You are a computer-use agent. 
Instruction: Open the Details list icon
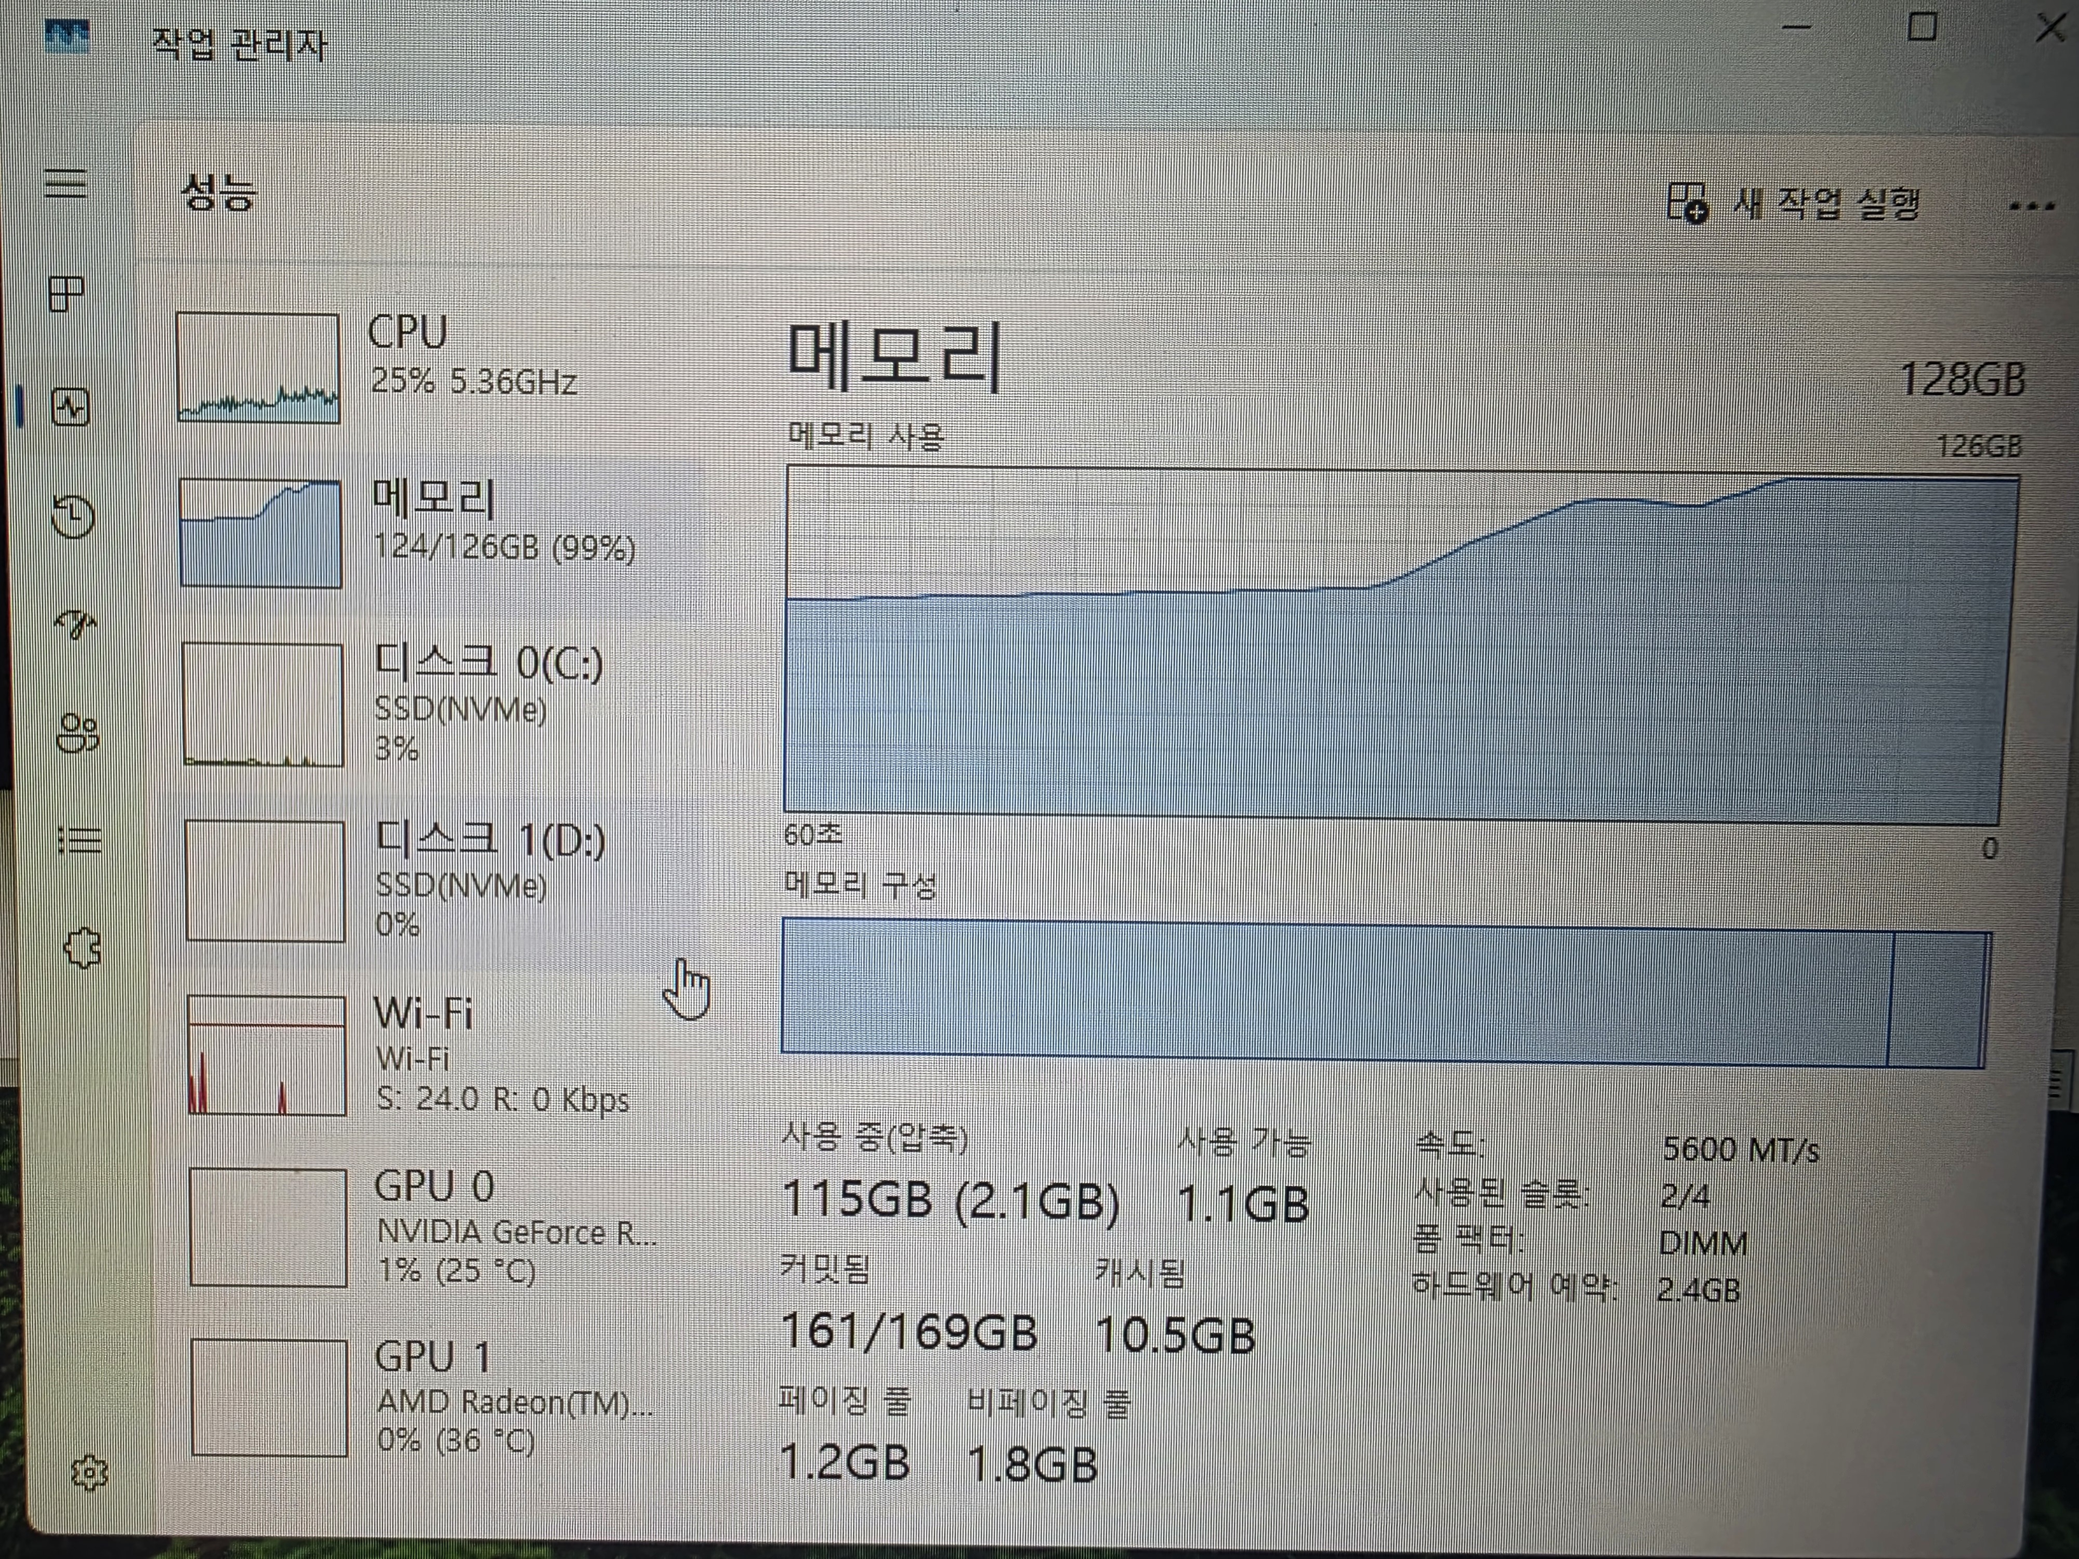point(80,839)
